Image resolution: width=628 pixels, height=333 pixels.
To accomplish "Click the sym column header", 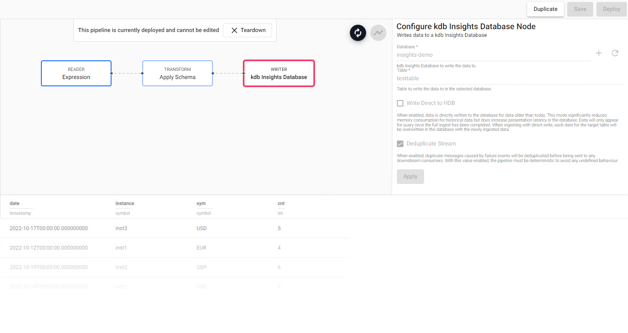I will 201,203.
